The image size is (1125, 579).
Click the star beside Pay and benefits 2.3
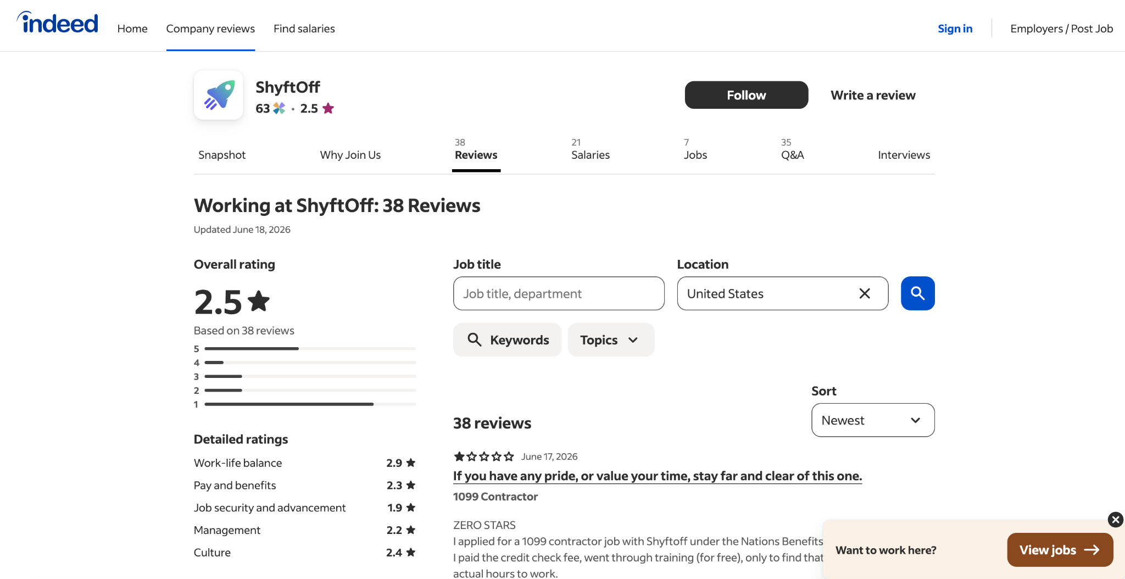[410, 485]
